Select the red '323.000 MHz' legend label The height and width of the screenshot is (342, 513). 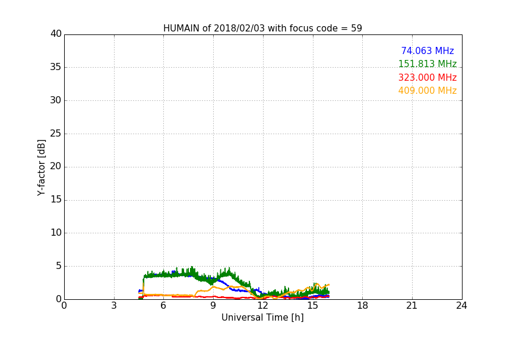(427, 78)
